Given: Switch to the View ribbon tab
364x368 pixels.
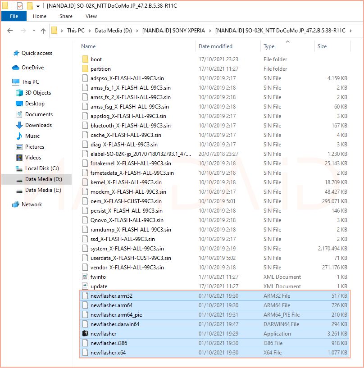Looking at the screenshot, I should 91,16.
